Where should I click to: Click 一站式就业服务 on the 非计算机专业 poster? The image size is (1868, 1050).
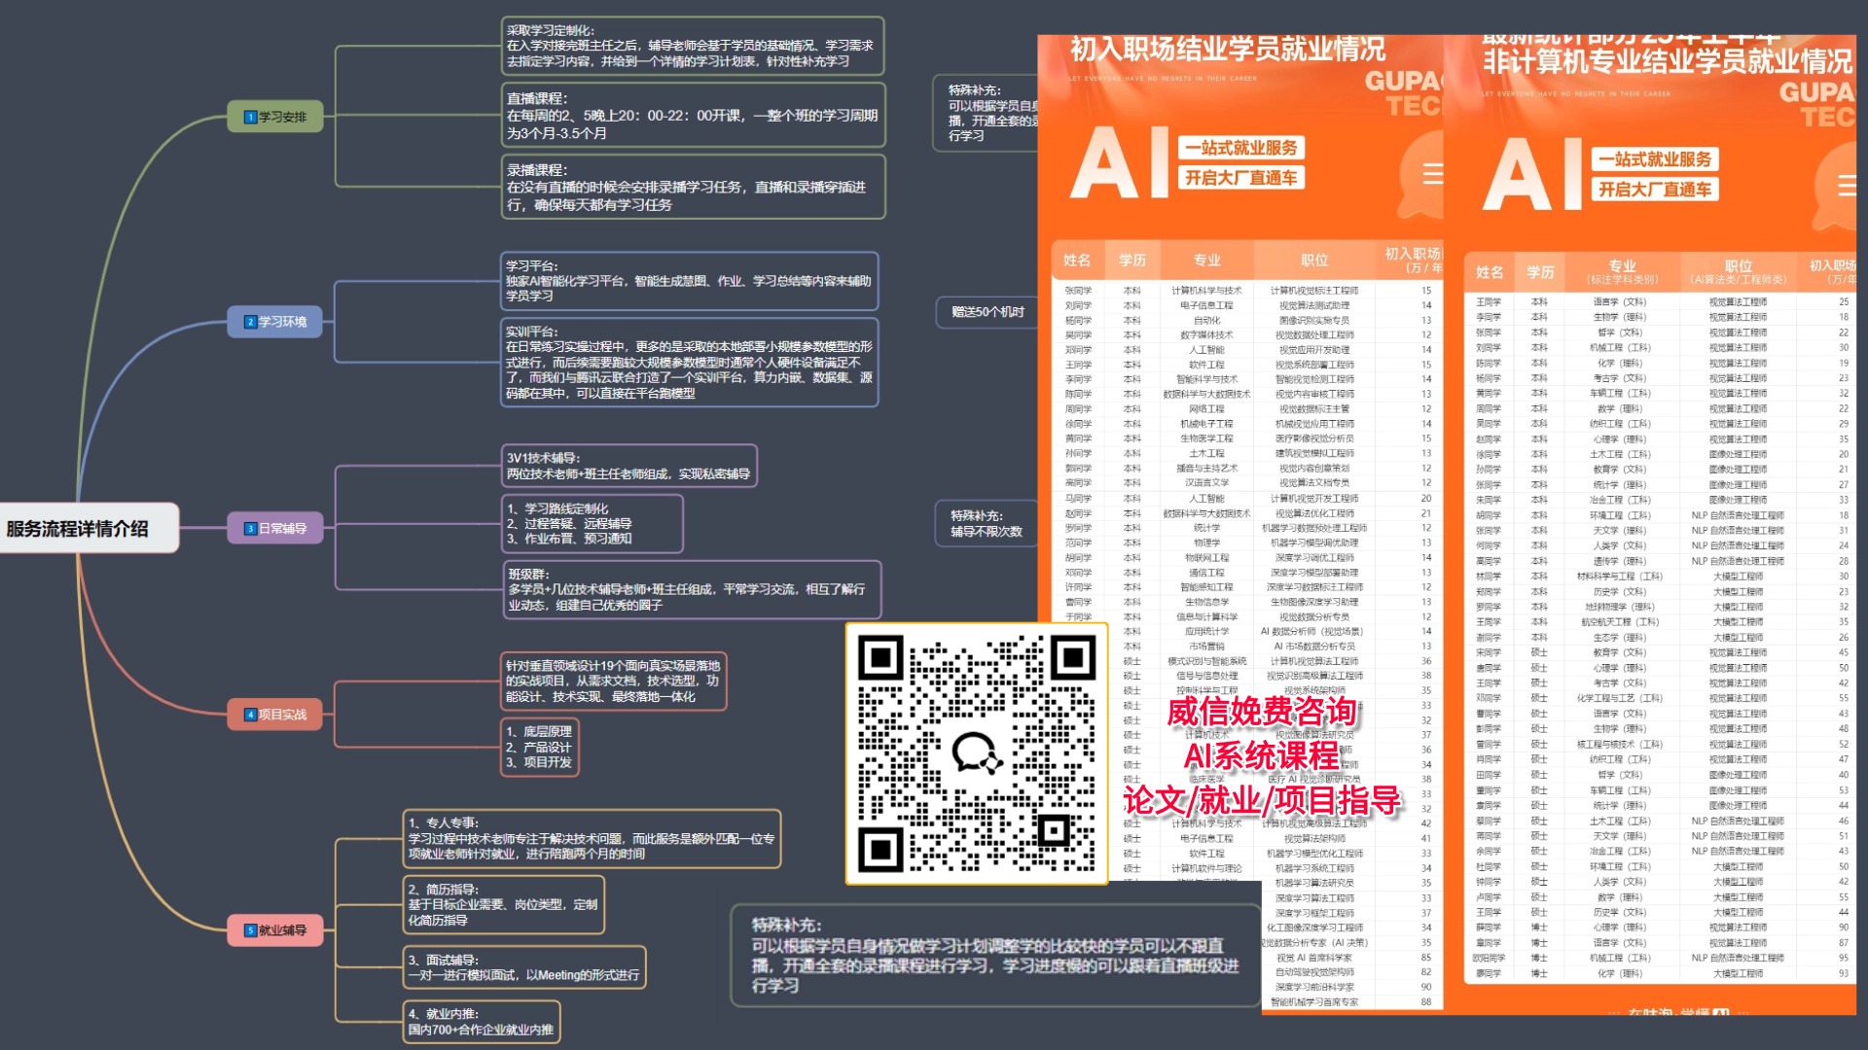pos(1655,159)
